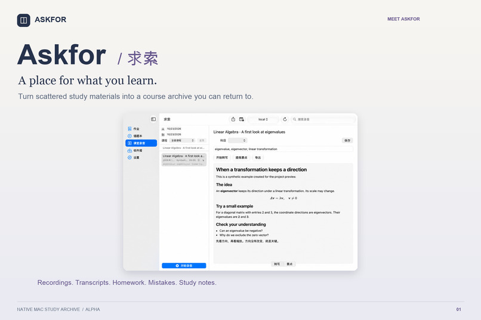
Task: Click 'The idea' heading in notes
Action: point(224,185)
